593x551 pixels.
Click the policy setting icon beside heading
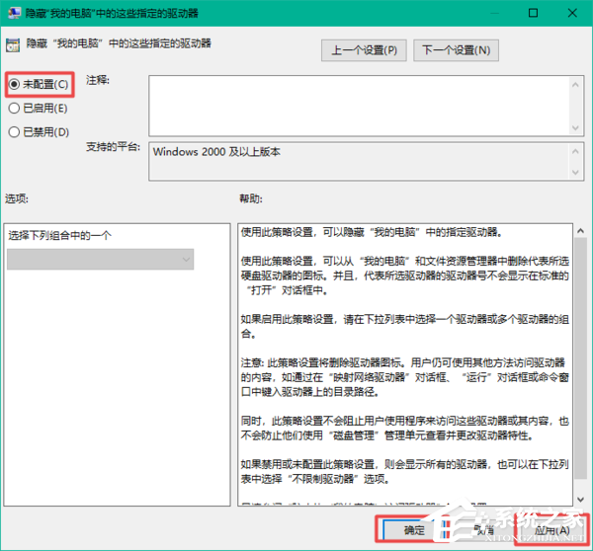pos(13,44)
